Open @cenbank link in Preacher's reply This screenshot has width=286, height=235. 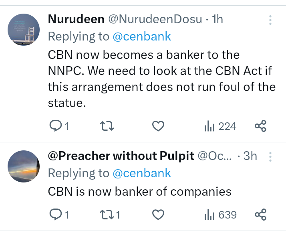click(x=142, y=173)
